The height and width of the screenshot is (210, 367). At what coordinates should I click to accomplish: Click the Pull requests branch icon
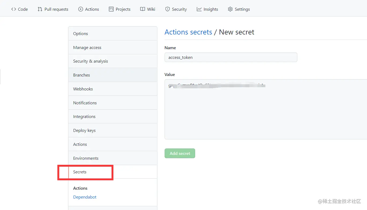pos(40,9)
